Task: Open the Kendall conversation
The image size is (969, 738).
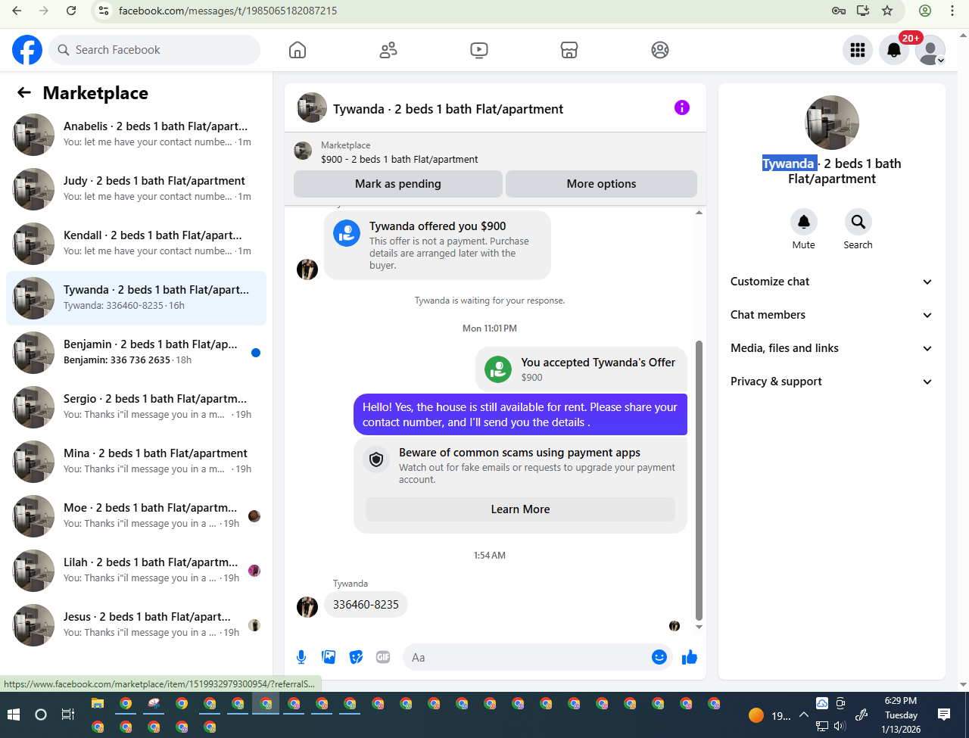Action: pyautogui.click(x=136, y=244)
